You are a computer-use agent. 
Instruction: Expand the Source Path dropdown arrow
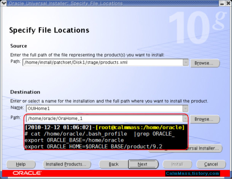click(186, 63)
